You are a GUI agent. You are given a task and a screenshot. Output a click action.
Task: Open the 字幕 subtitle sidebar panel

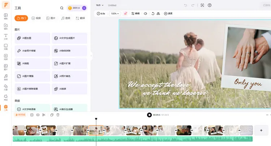point(6,47)
